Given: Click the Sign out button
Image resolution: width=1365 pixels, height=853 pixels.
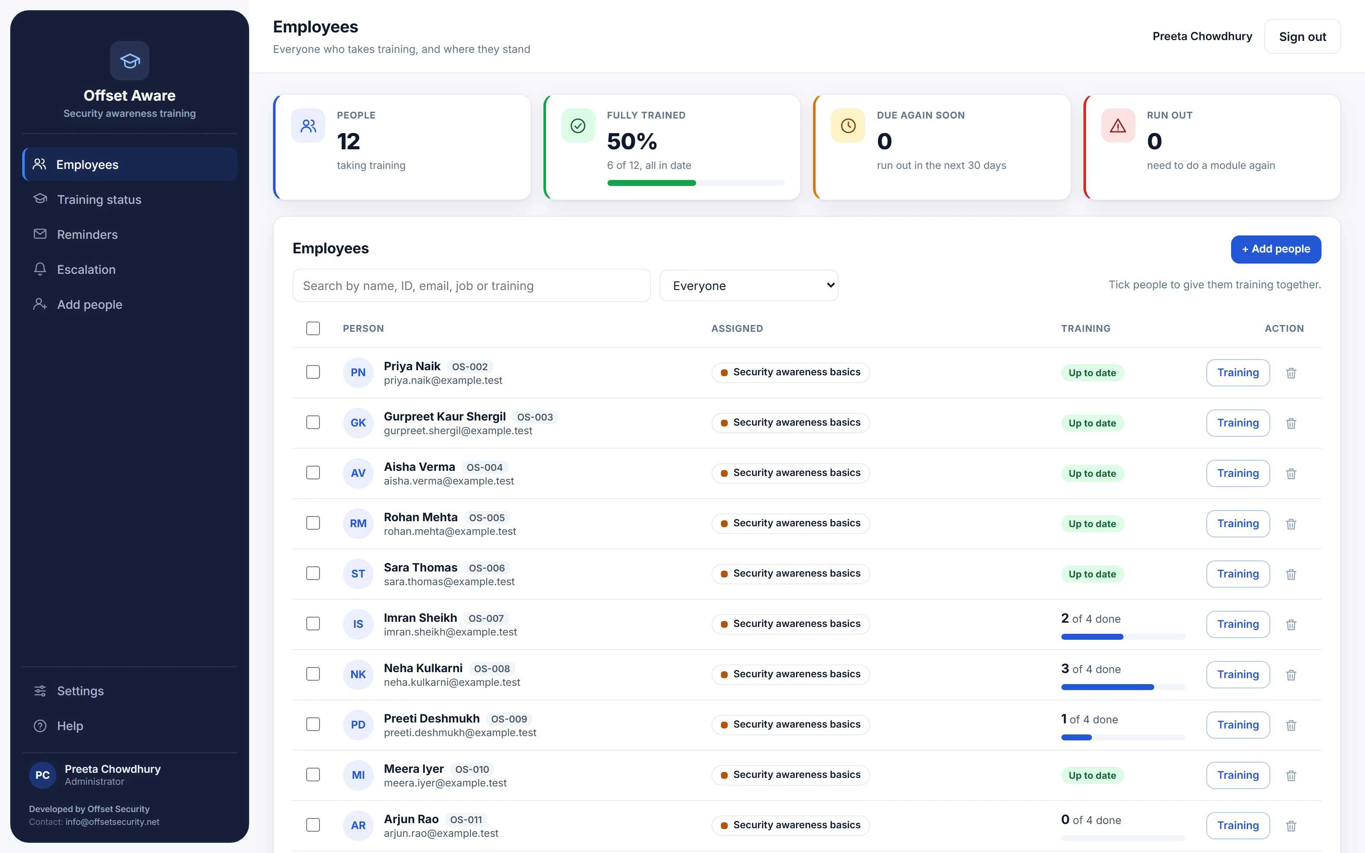Looking at the screenshot, I should click(x=1302, y=37).
